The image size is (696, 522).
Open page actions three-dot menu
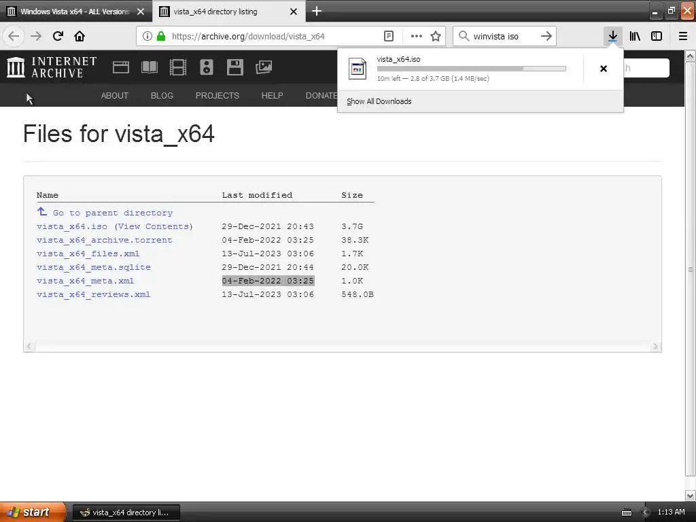click(x=417, y=36)
